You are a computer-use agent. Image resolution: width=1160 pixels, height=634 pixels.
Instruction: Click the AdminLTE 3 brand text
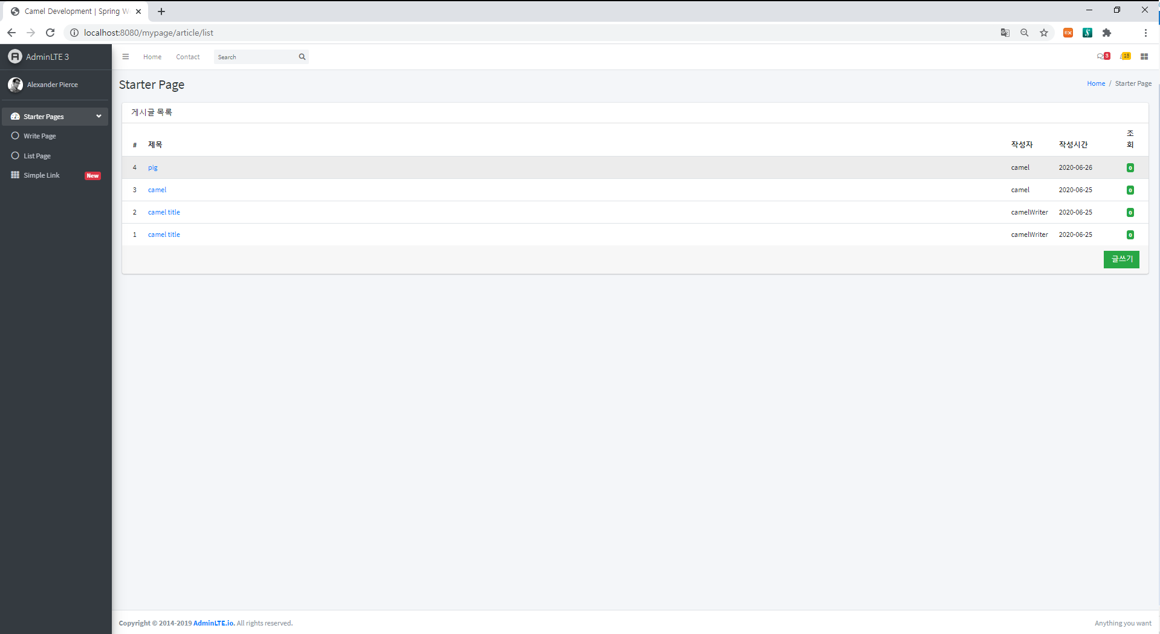tap(48, 57)
